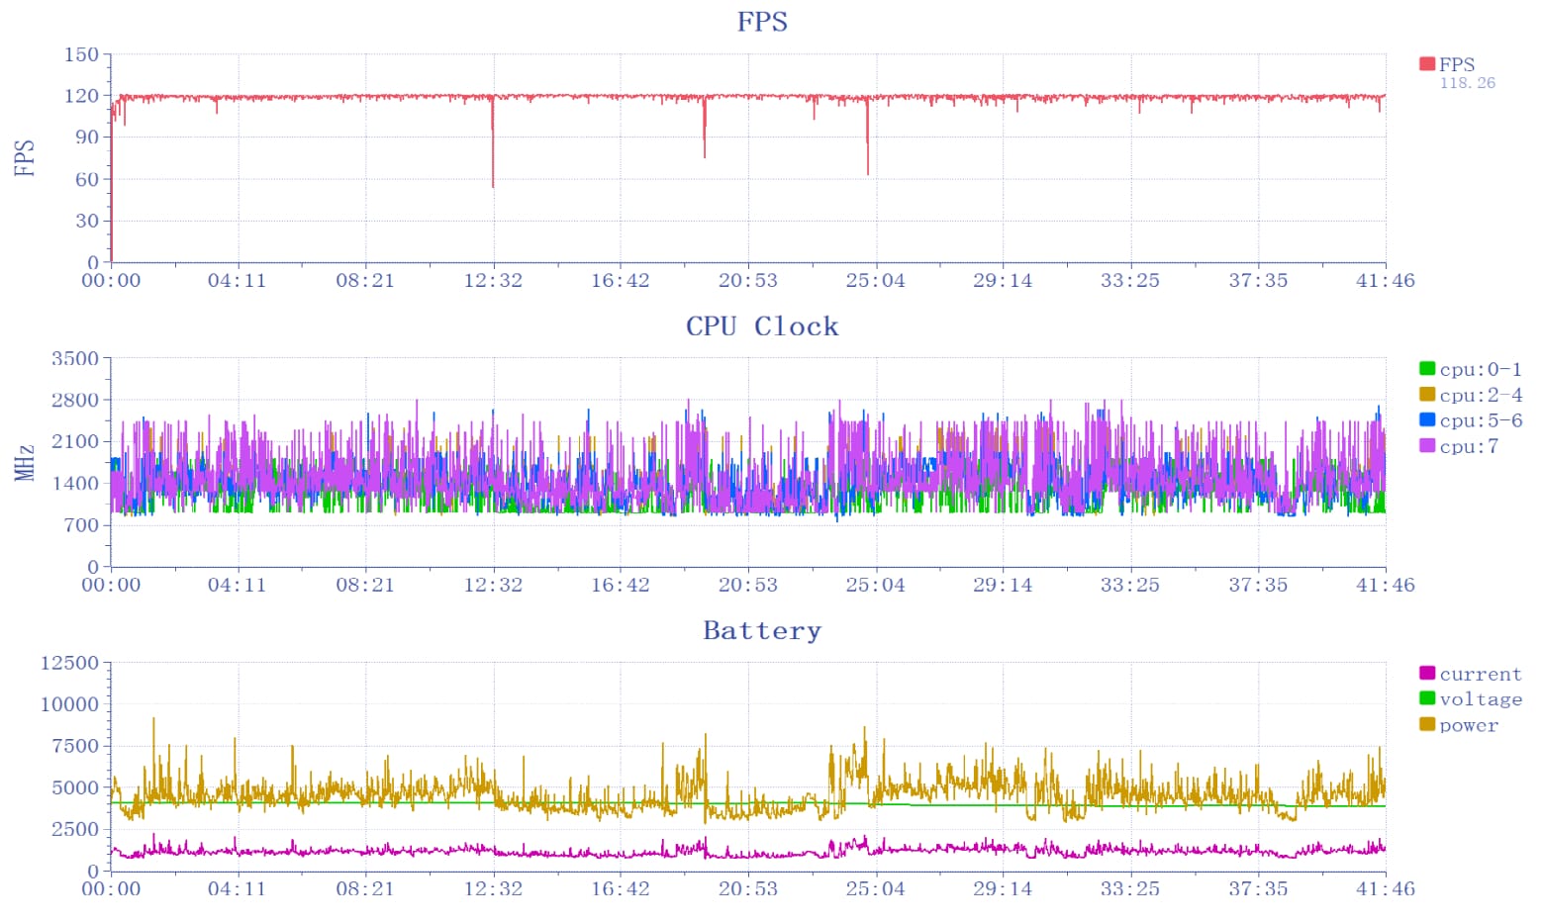Screen dimensions: 1543x922
Task: Click 12:32 time tick on FPS chart
Action: pyautogui.click(x=493, y=281)
